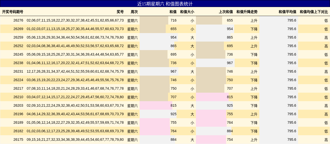The image size is (330, 144).
Task: Click the 周次 column header
Action: [x=134, y=12]
